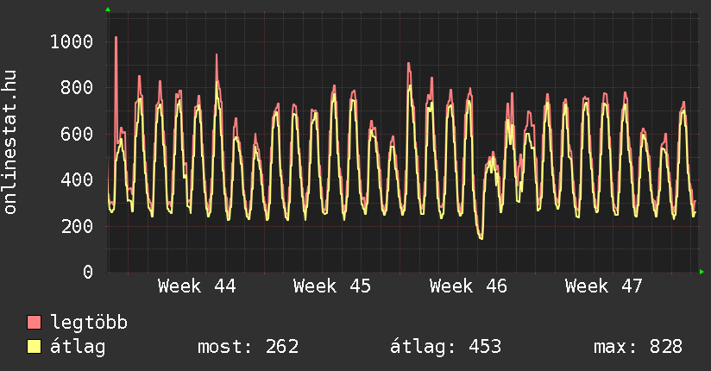Click the tallest red spike above 1000
Image resolution: width=711 pixels, height=371 pixels.
coord(116,39)
